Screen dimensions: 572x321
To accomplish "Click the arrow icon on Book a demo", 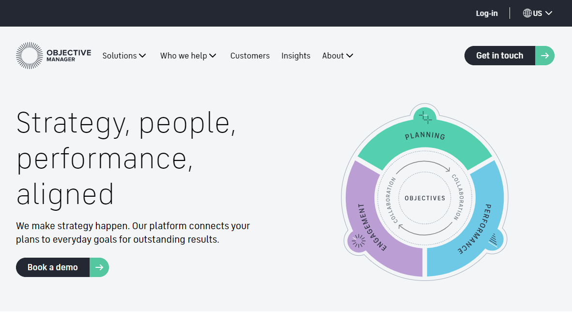I will pyautogui.click(x=99, y=267).
